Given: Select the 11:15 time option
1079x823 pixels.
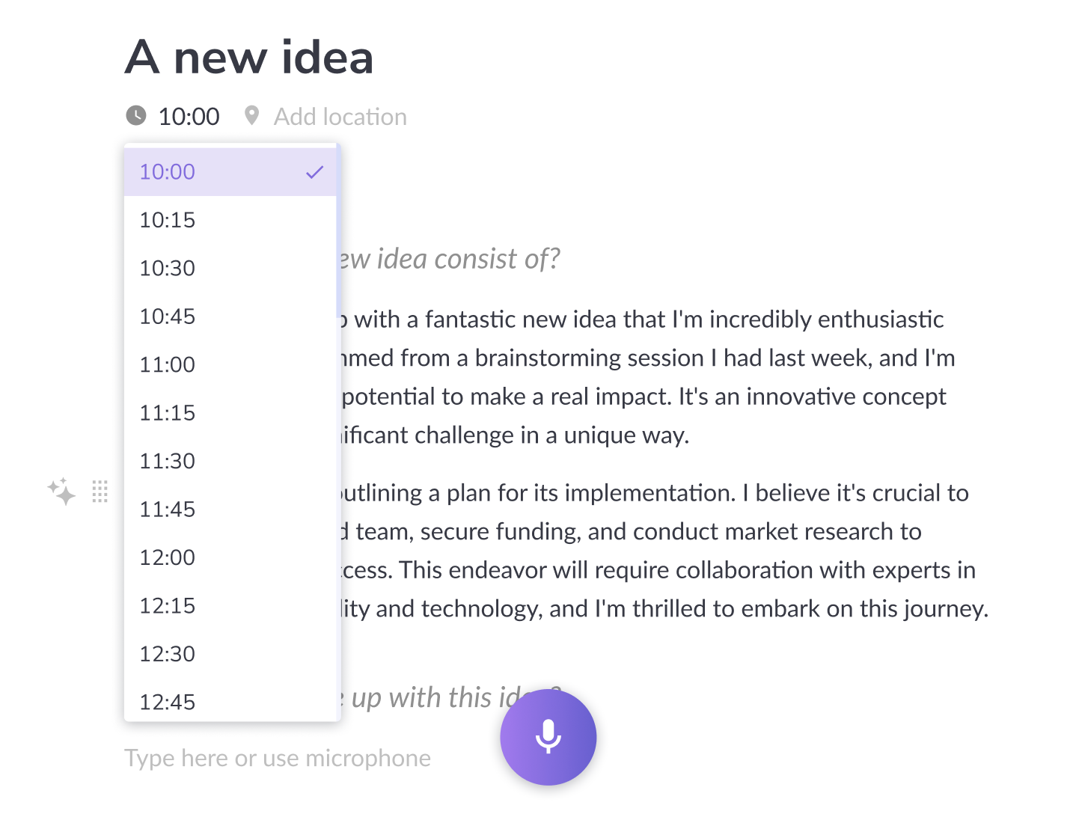Looking at the screenshot, I should click(168, 413).
